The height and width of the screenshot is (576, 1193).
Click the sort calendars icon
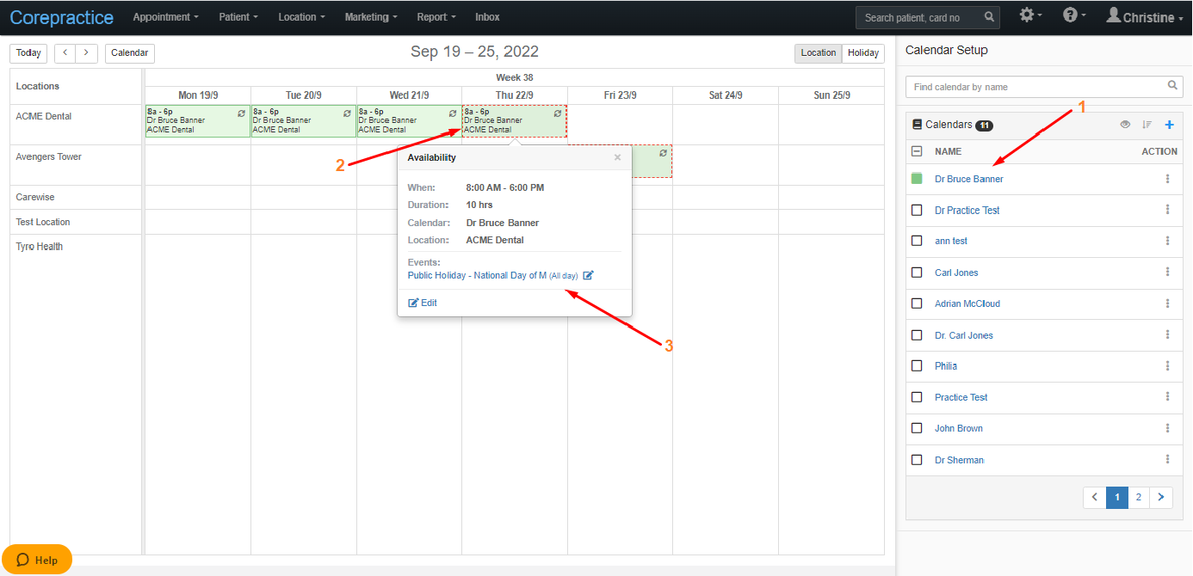[1147, 125]
